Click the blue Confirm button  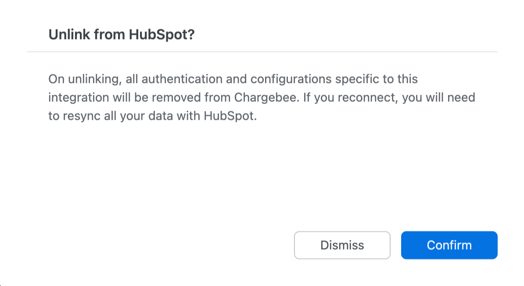click(449, 245)
